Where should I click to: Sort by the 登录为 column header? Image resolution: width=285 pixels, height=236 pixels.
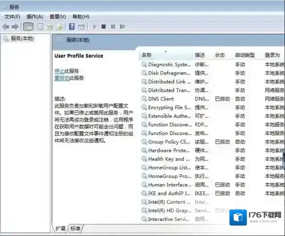coord(272,55)
